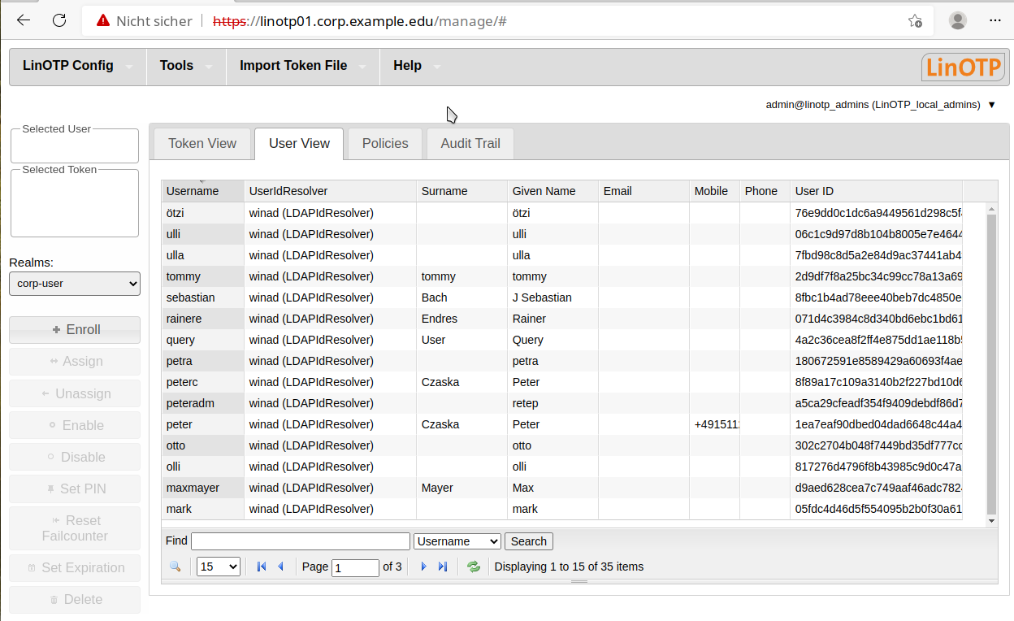Go to the next page of users
The width and height of the screenshot is (1014, 621).
pyautogui.click(x=423, y=567)
